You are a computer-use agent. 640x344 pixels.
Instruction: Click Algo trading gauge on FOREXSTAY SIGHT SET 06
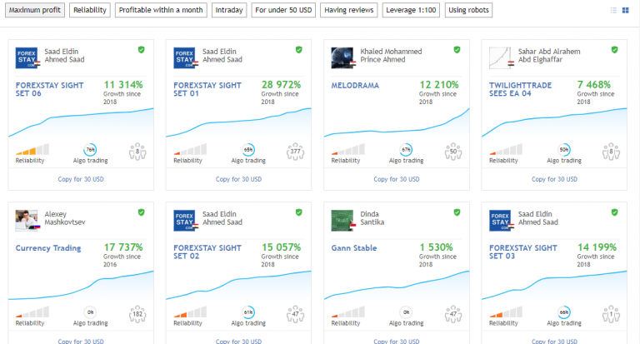90,150
